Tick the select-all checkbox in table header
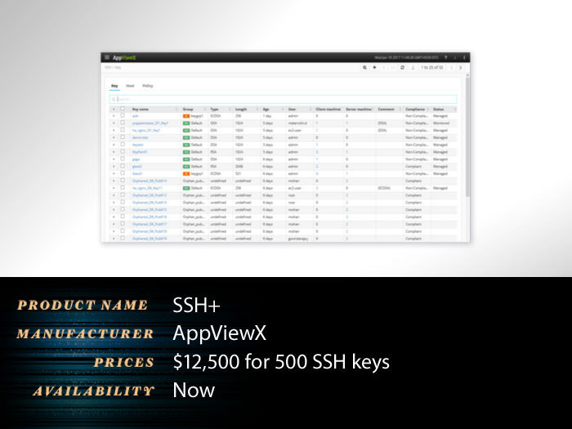 [123, 109]
